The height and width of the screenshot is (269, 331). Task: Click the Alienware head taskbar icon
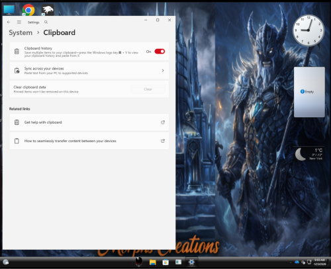[139, 262]
